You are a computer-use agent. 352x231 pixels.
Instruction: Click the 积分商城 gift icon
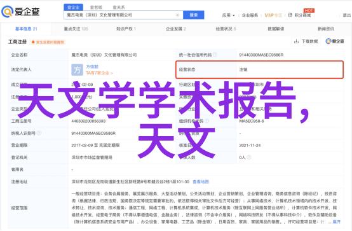tap(290, 15)
